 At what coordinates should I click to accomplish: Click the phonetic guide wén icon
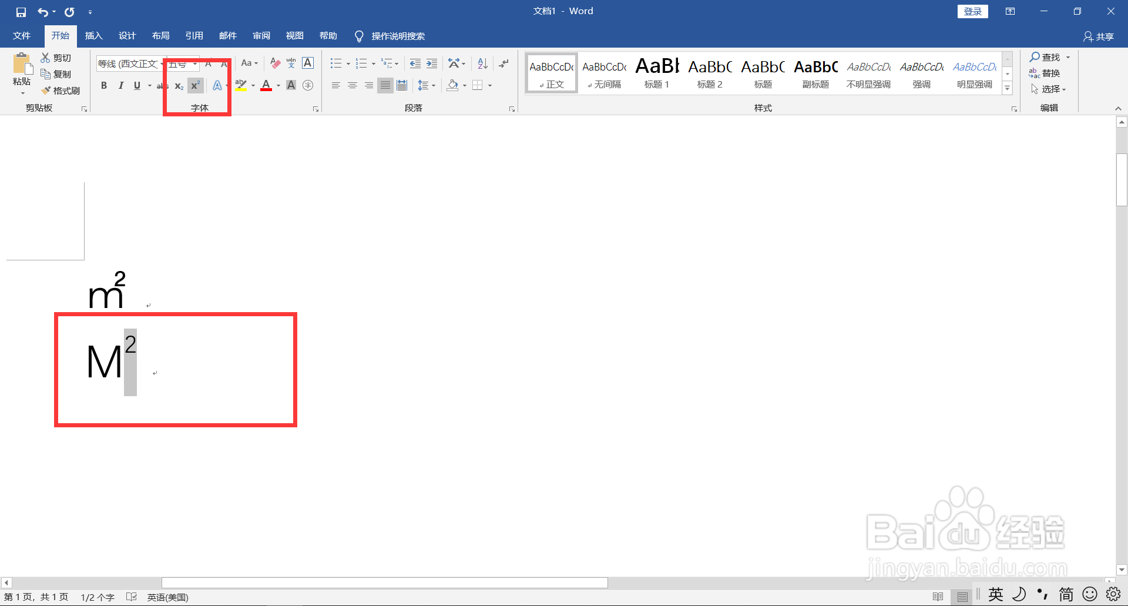(x=291, y=63)
